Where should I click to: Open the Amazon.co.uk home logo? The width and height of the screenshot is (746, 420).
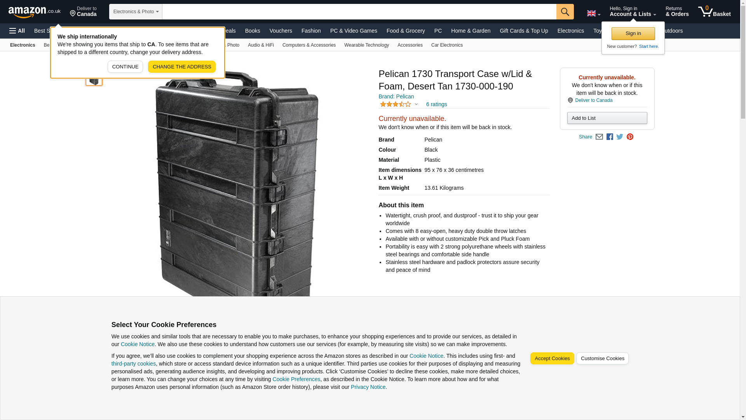tap(35, 12)
